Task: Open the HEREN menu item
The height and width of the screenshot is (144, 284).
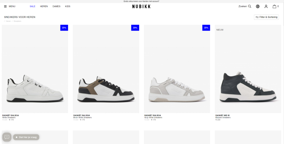Action: (x=44, y=6)
